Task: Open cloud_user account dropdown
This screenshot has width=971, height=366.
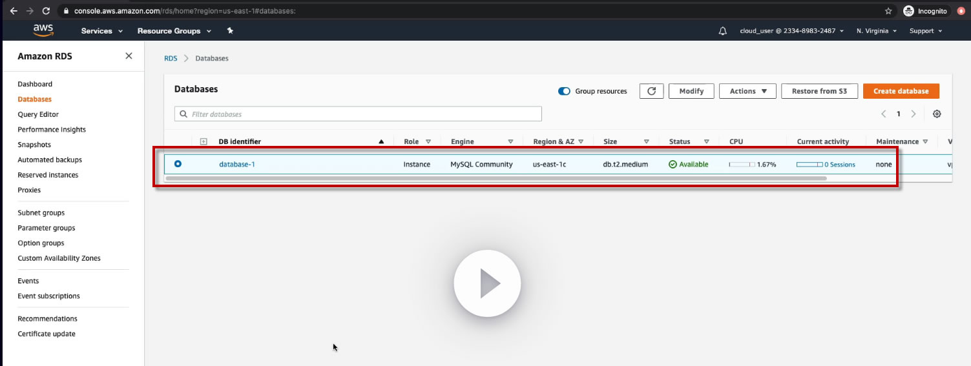Action: (791, 31)
